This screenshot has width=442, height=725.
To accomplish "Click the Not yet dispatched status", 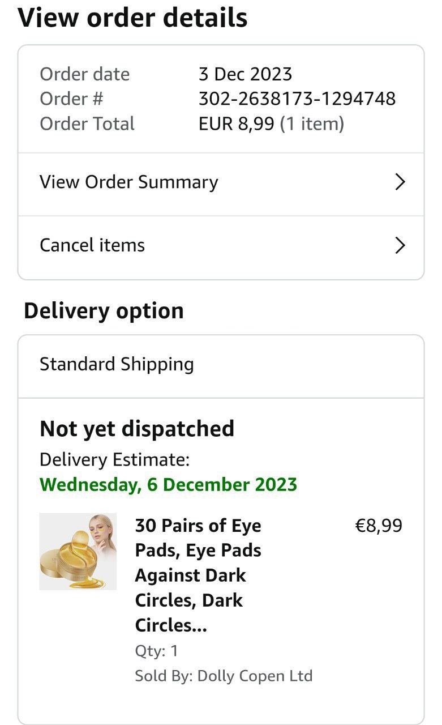I will click(137, 429).
